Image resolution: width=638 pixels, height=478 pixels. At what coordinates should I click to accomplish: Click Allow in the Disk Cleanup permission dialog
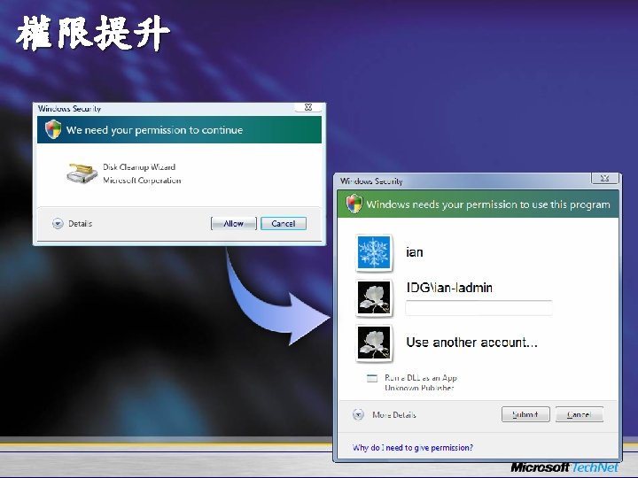tap(234, 223)
